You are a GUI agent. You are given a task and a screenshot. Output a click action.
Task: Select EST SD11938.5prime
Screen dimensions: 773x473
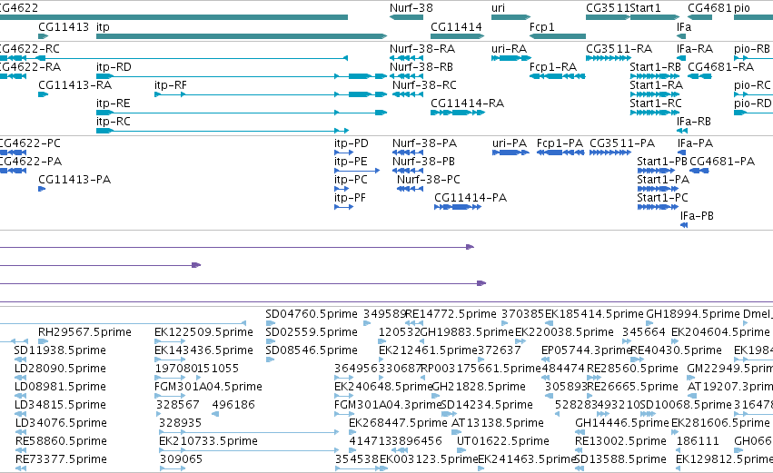(60, 350)
